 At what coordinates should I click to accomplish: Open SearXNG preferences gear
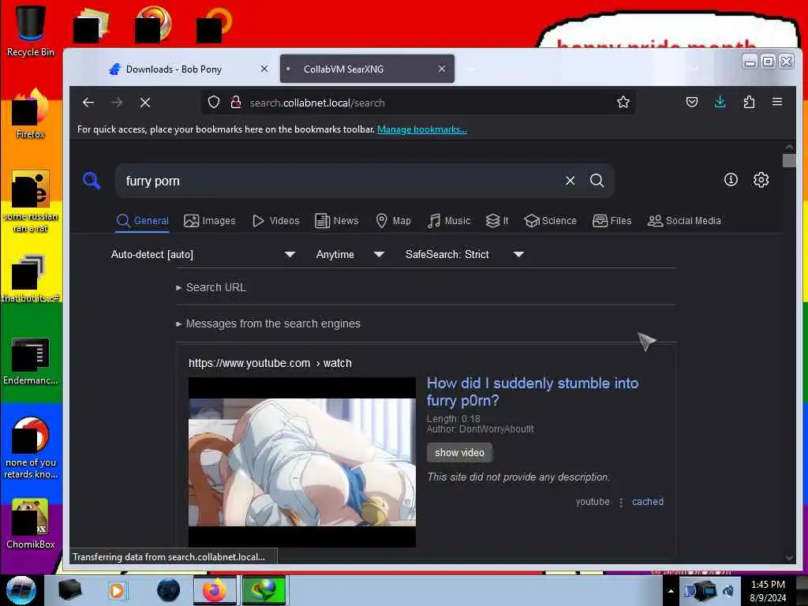pos(761,179)
